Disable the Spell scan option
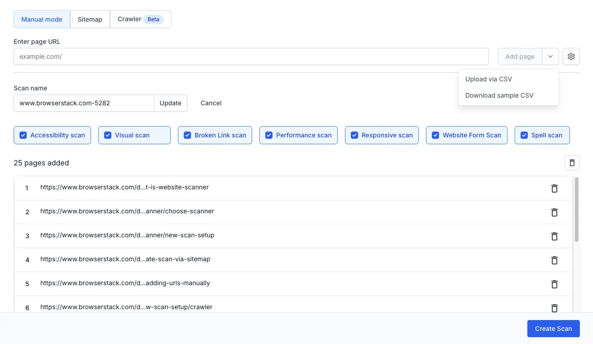 [x=524, y=135]
